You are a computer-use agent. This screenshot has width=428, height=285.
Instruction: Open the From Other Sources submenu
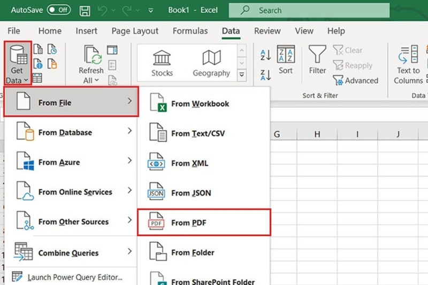coord(71,221)
